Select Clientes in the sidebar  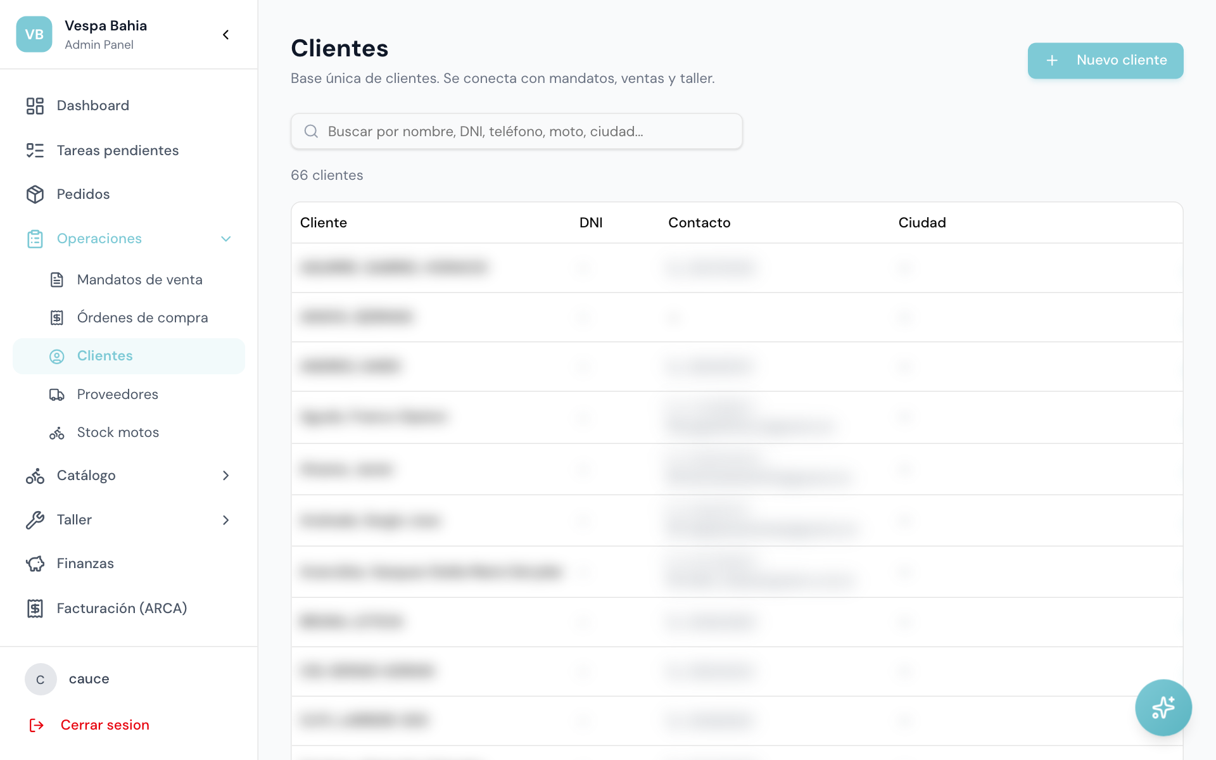[x=129, y=356]
